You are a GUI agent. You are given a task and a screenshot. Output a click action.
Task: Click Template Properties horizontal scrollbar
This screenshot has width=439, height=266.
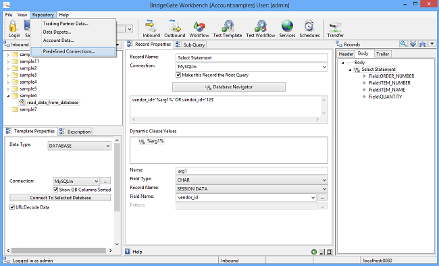(x=59, y=250)
